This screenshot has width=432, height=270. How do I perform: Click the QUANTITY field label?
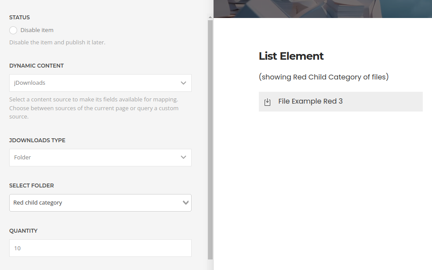23,230
